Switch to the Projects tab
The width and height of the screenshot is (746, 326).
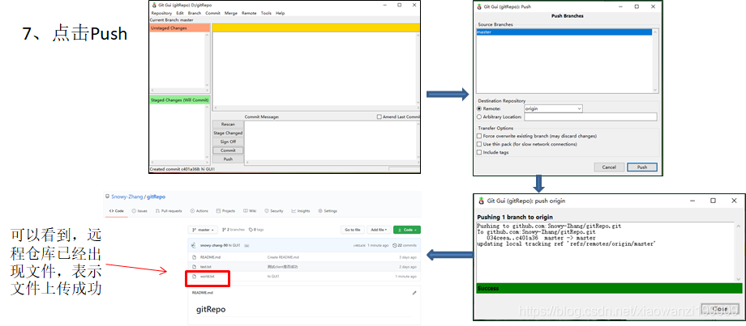coord(225,210)
